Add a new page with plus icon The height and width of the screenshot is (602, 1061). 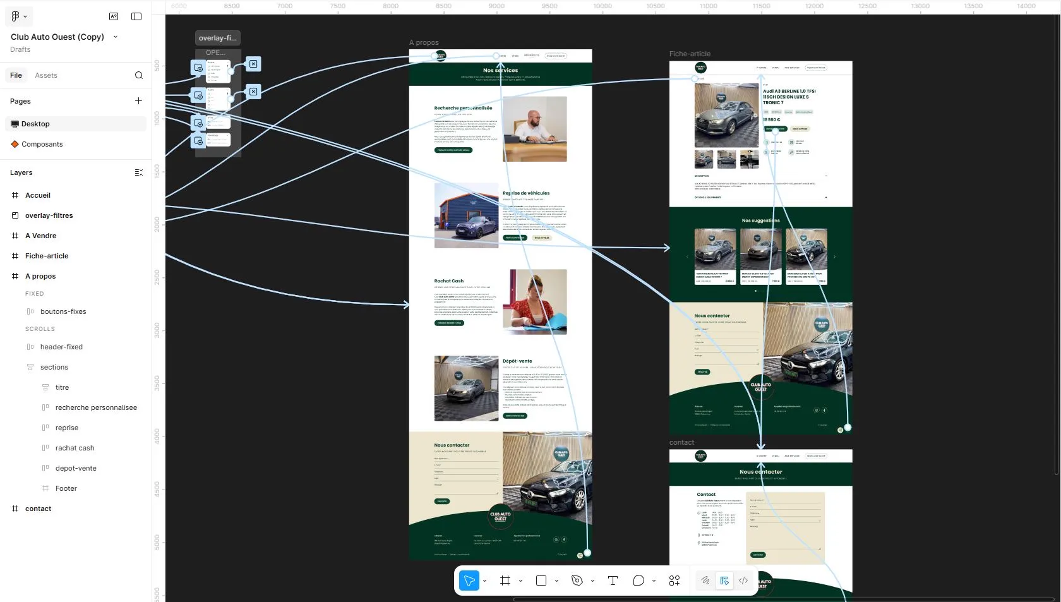138,101
